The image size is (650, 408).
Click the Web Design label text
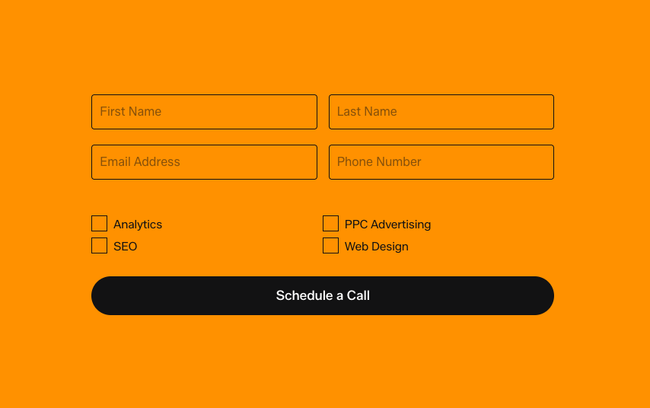click(376, 247)
